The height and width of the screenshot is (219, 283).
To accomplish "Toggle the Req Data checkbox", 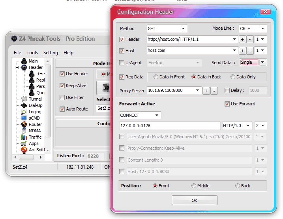I will [x=122, y=77].
